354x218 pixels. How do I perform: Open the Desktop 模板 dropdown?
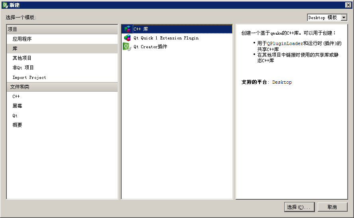tap(327, 18)
